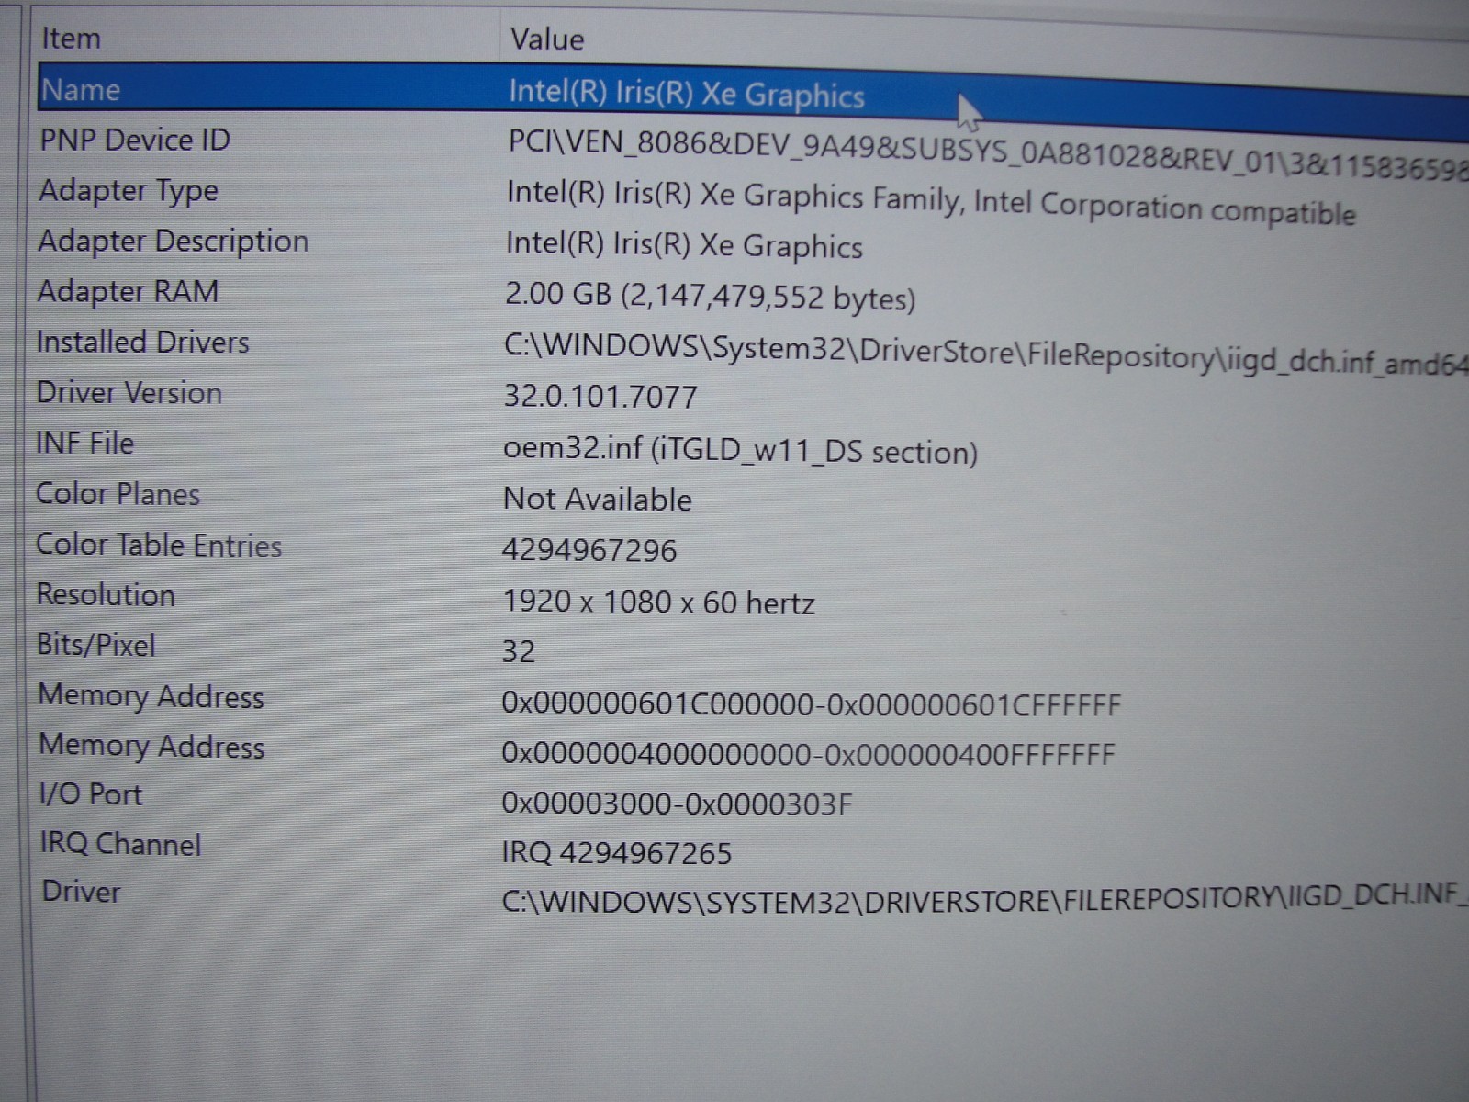
Task: Select the I/O Port row label
Action: point(91,793)
